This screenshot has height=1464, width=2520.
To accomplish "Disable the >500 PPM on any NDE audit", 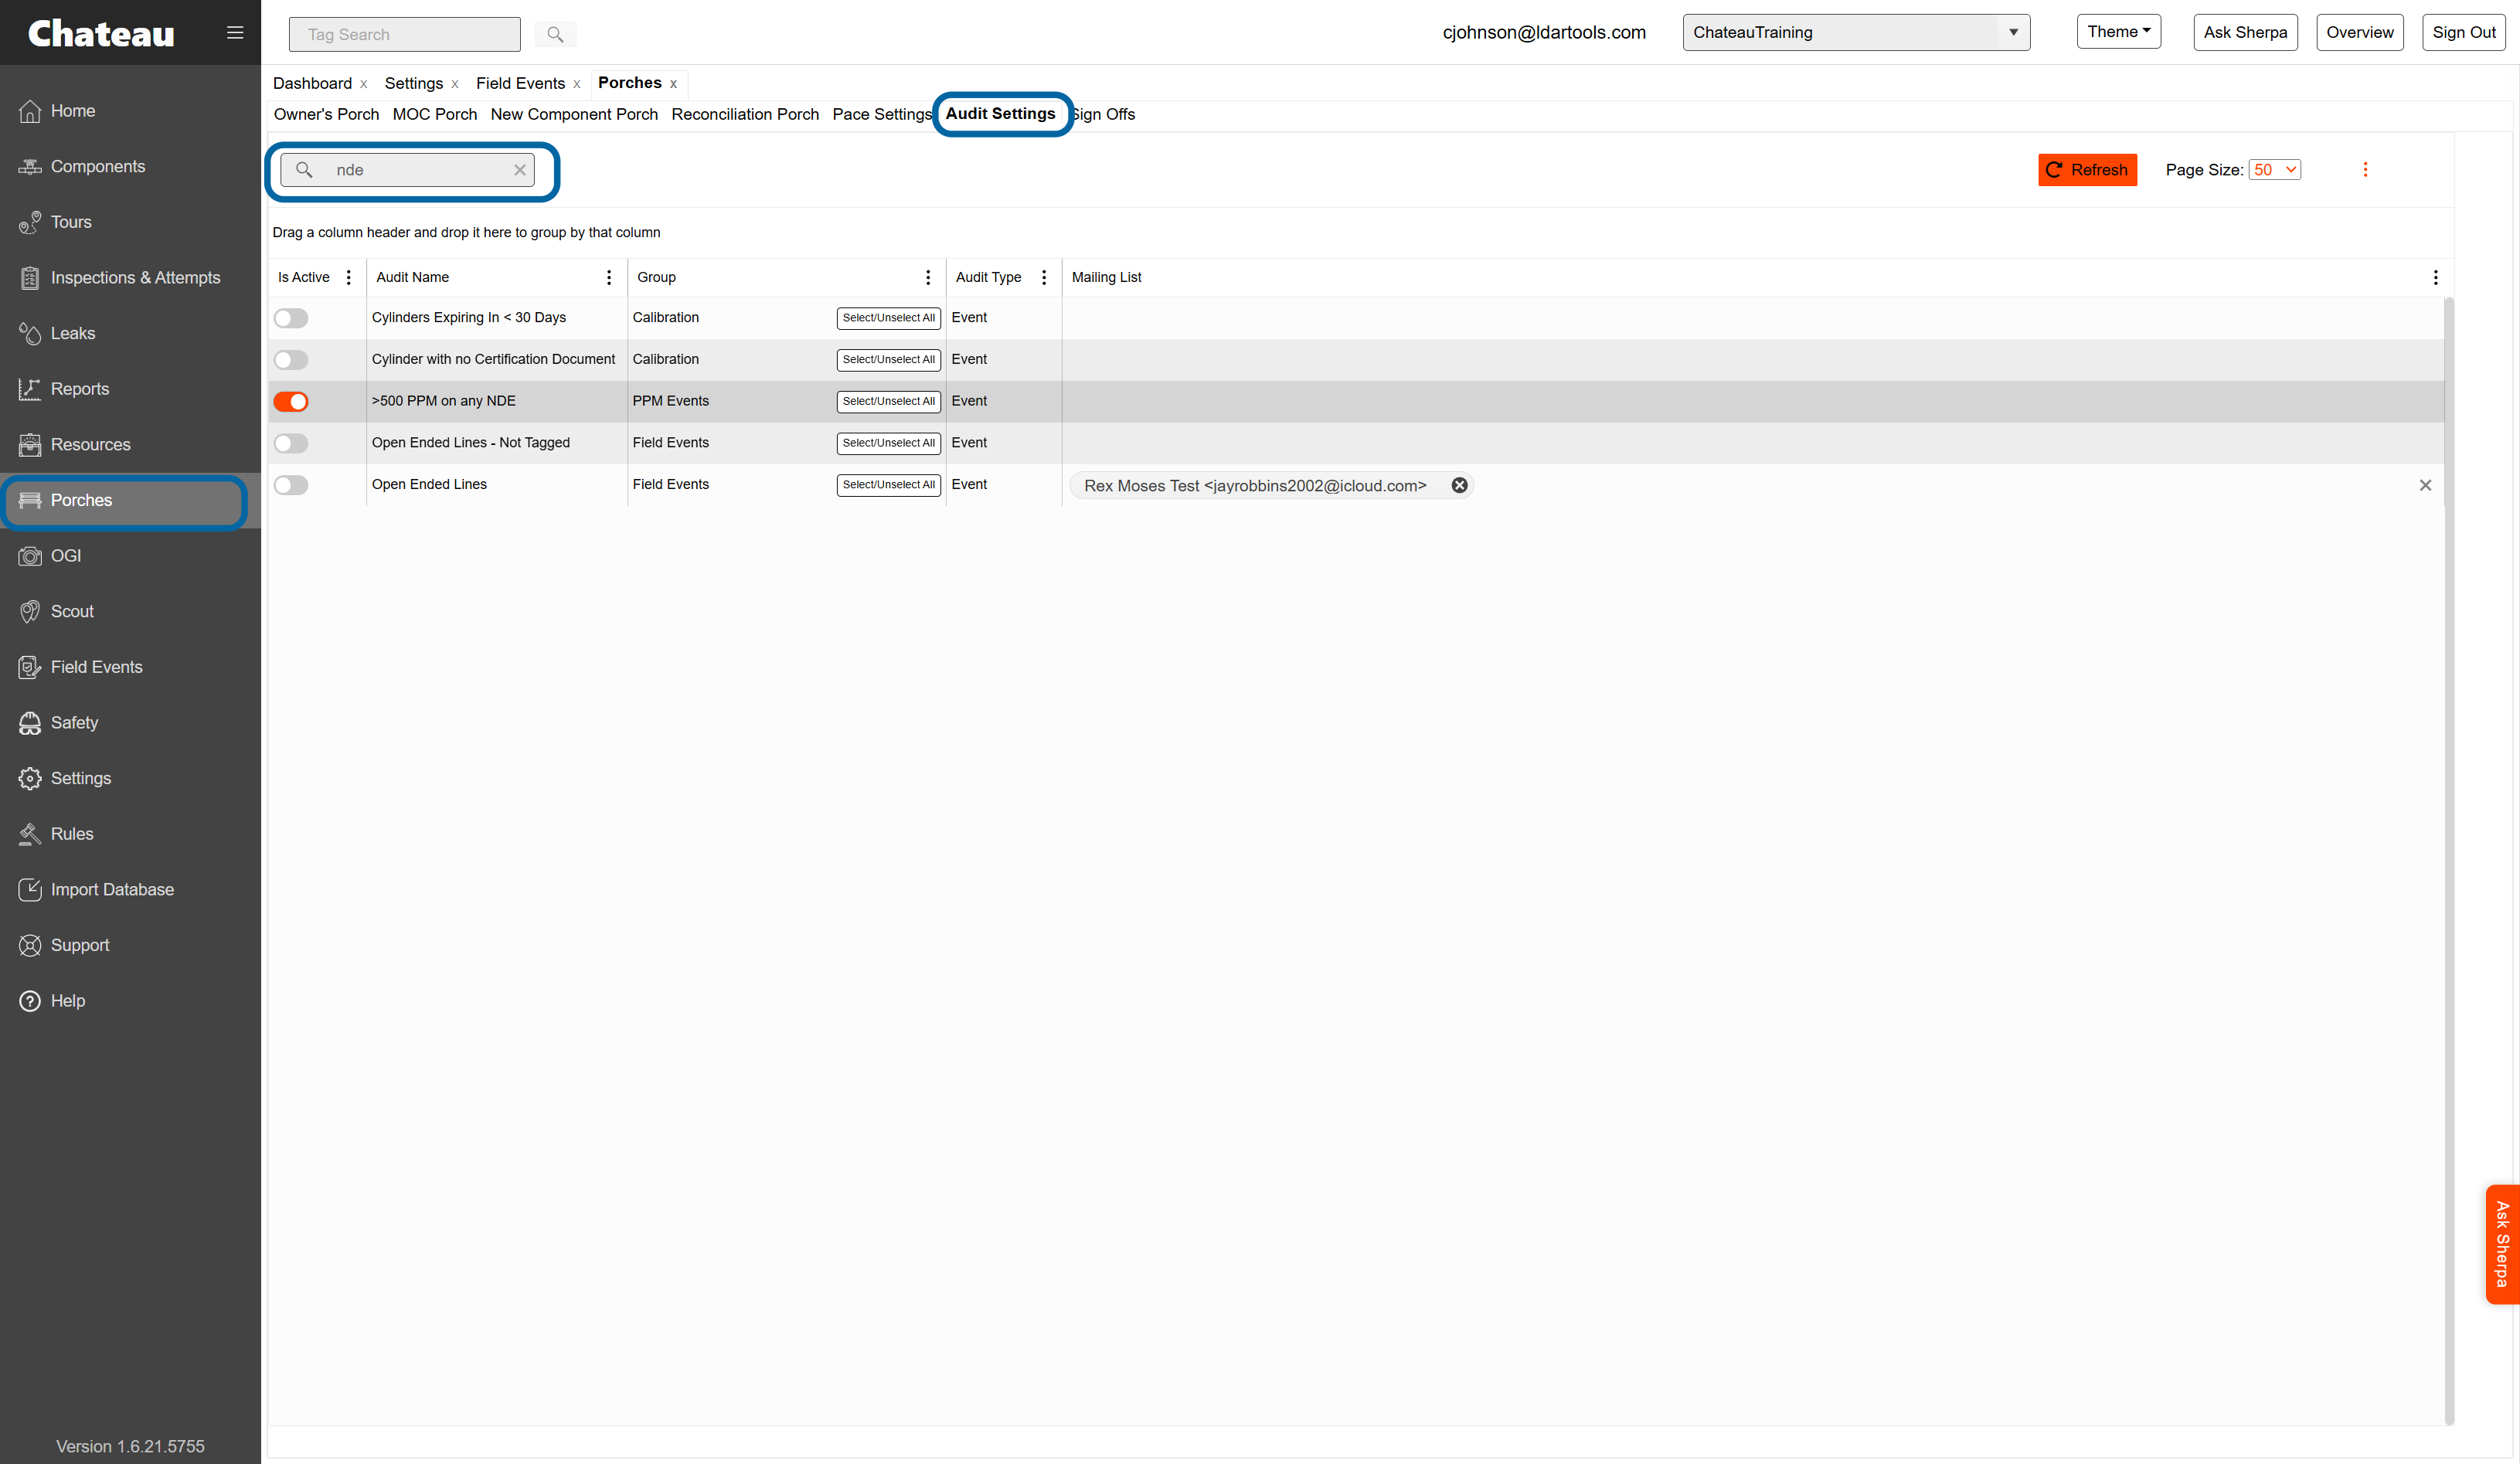I will 291,402.
